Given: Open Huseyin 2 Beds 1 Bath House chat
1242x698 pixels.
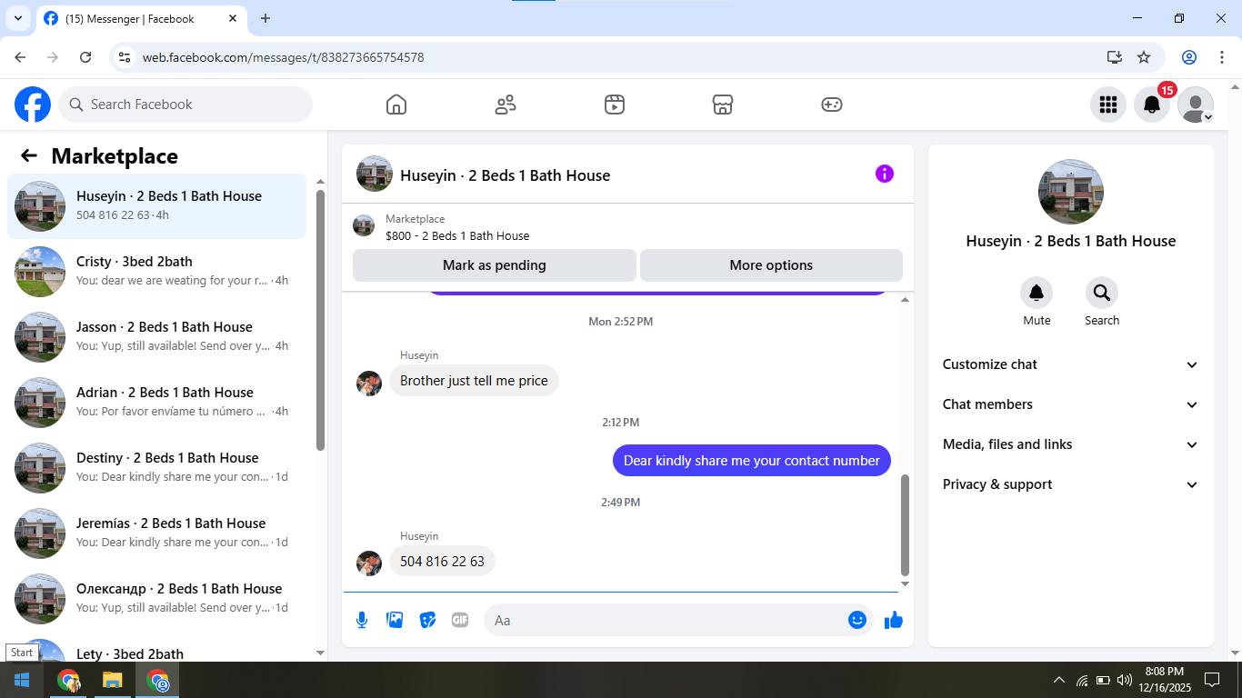Looking at the screenshot, I should [x=157, y=206].
